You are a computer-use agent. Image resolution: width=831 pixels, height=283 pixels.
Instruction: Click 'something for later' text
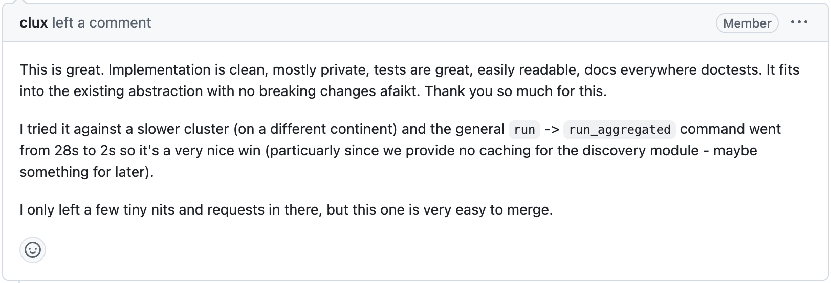coord(84,172)
